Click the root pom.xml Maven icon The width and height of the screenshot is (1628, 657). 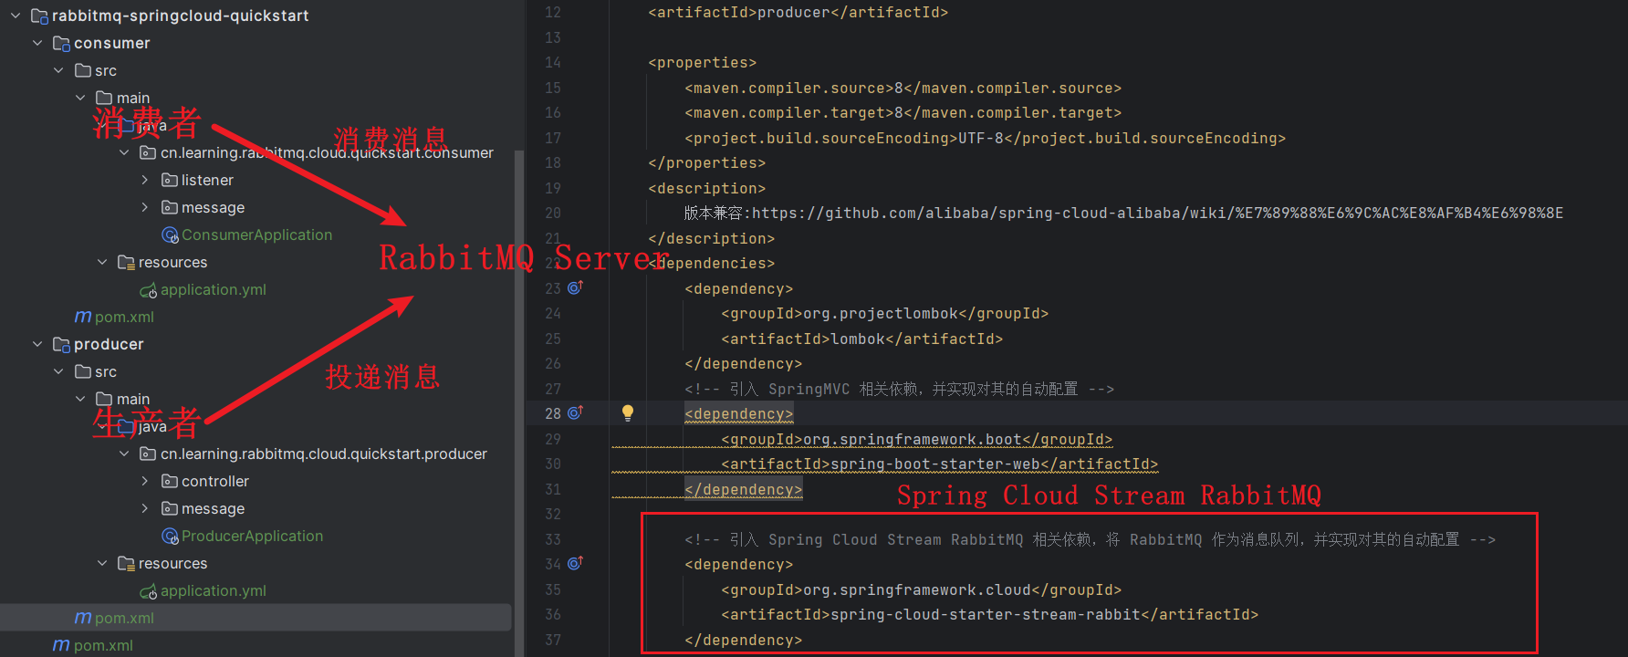[x=61, y=645]
